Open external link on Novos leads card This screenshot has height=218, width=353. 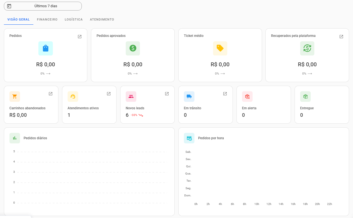[167, 94]
